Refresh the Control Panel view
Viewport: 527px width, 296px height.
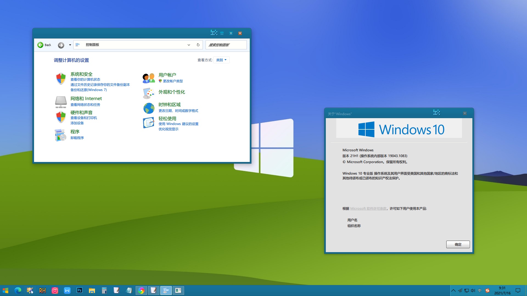[198, 45]
